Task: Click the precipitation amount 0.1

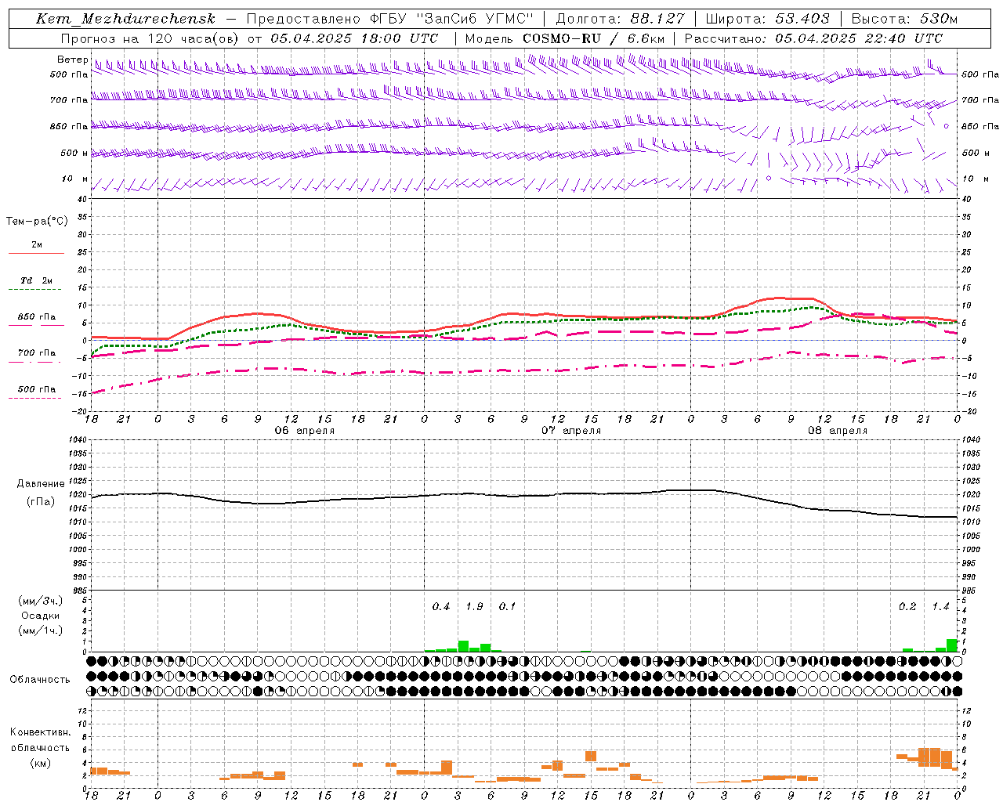Action: (507, 607)
